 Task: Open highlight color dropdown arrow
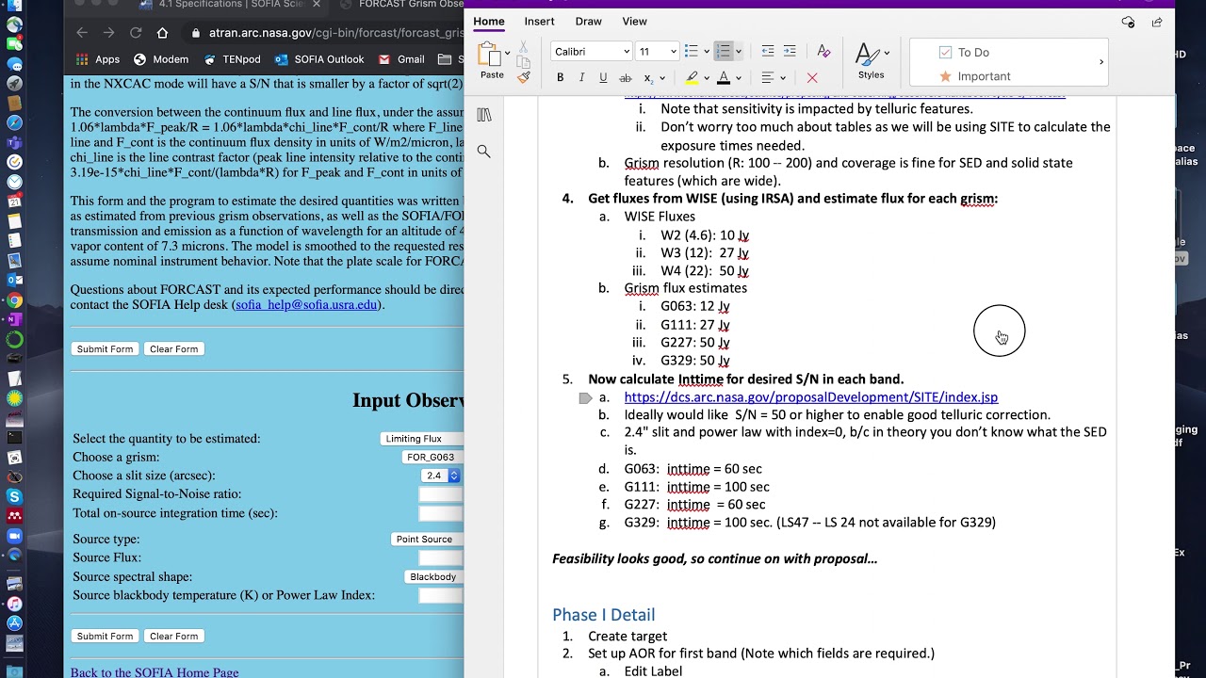click(x=707, y=77)
